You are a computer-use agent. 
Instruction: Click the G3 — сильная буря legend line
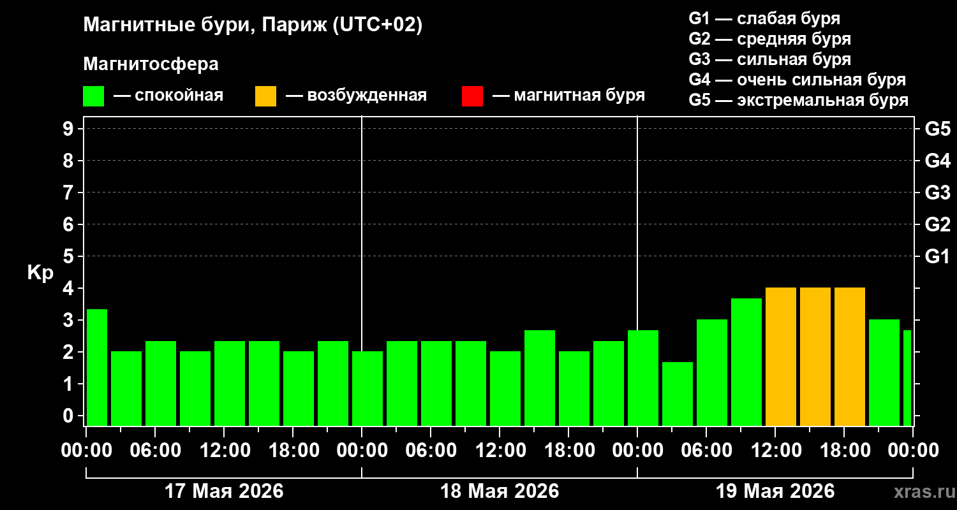770,59
